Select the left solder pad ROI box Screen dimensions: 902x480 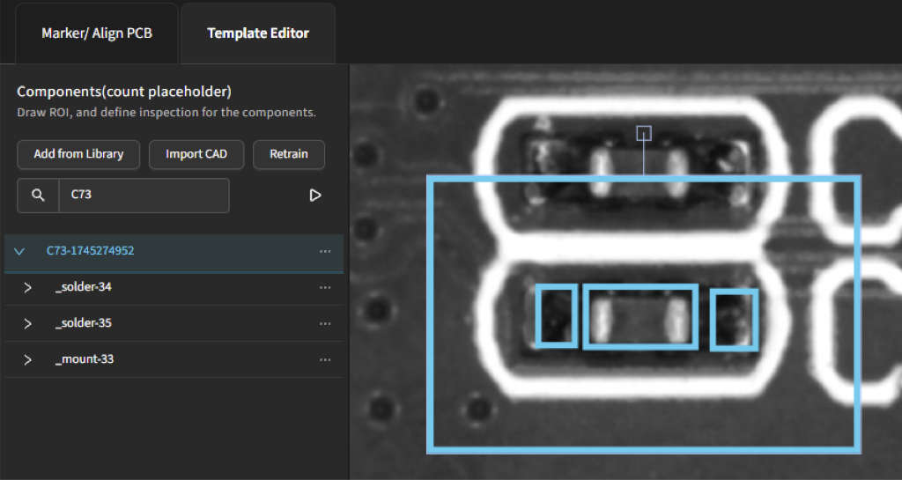click(557, 315)
